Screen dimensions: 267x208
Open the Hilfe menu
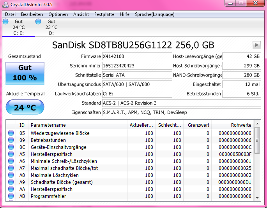click(124, 14)
